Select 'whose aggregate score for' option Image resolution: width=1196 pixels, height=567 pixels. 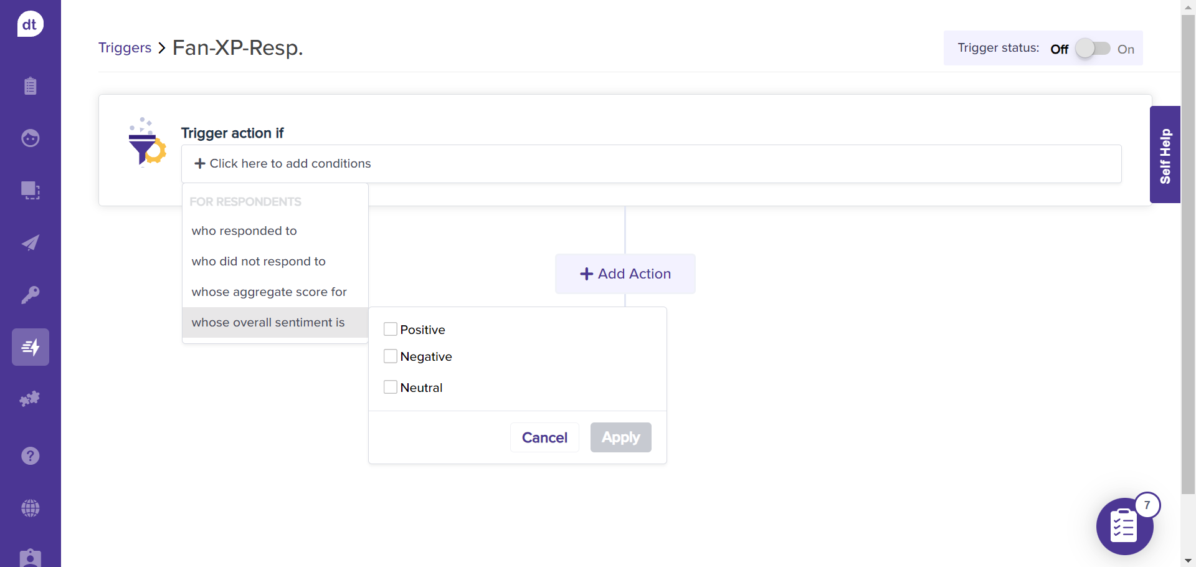point(269,292)
